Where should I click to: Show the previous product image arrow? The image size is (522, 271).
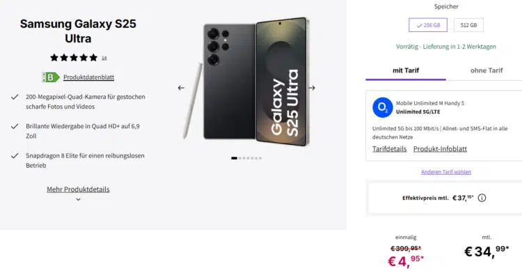pos(181,88)
